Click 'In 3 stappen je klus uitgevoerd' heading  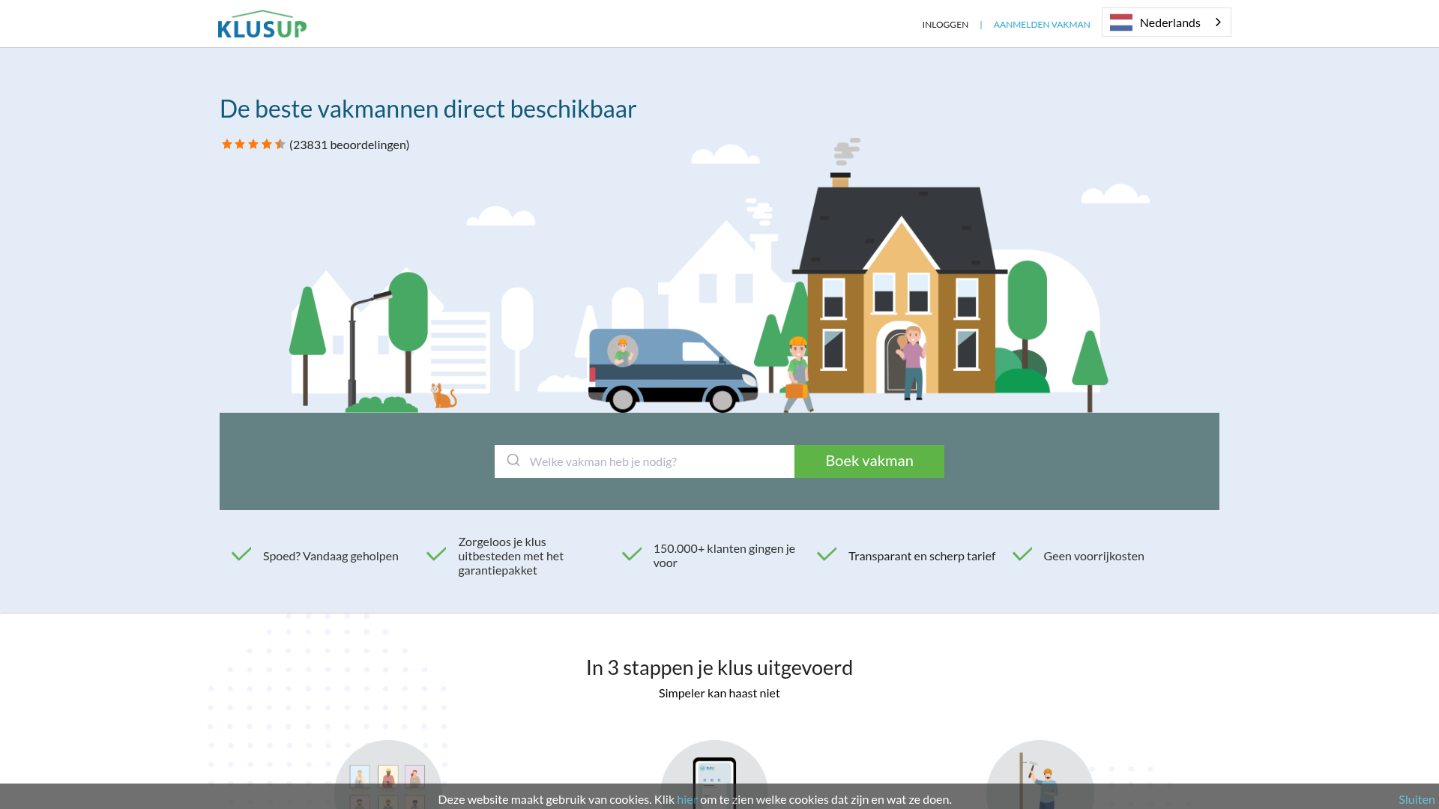(x=719, y=667)
